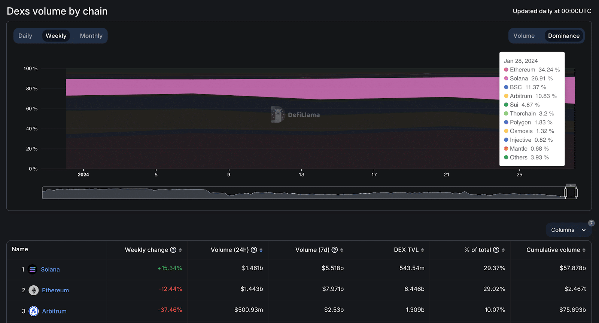599x323 pixels.
Task: Select Dominance chart mode
Action: pyautogui.click(x=564, y=36)
